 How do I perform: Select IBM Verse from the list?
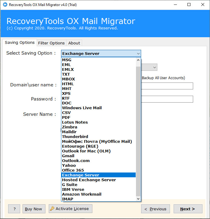(99, 189)
